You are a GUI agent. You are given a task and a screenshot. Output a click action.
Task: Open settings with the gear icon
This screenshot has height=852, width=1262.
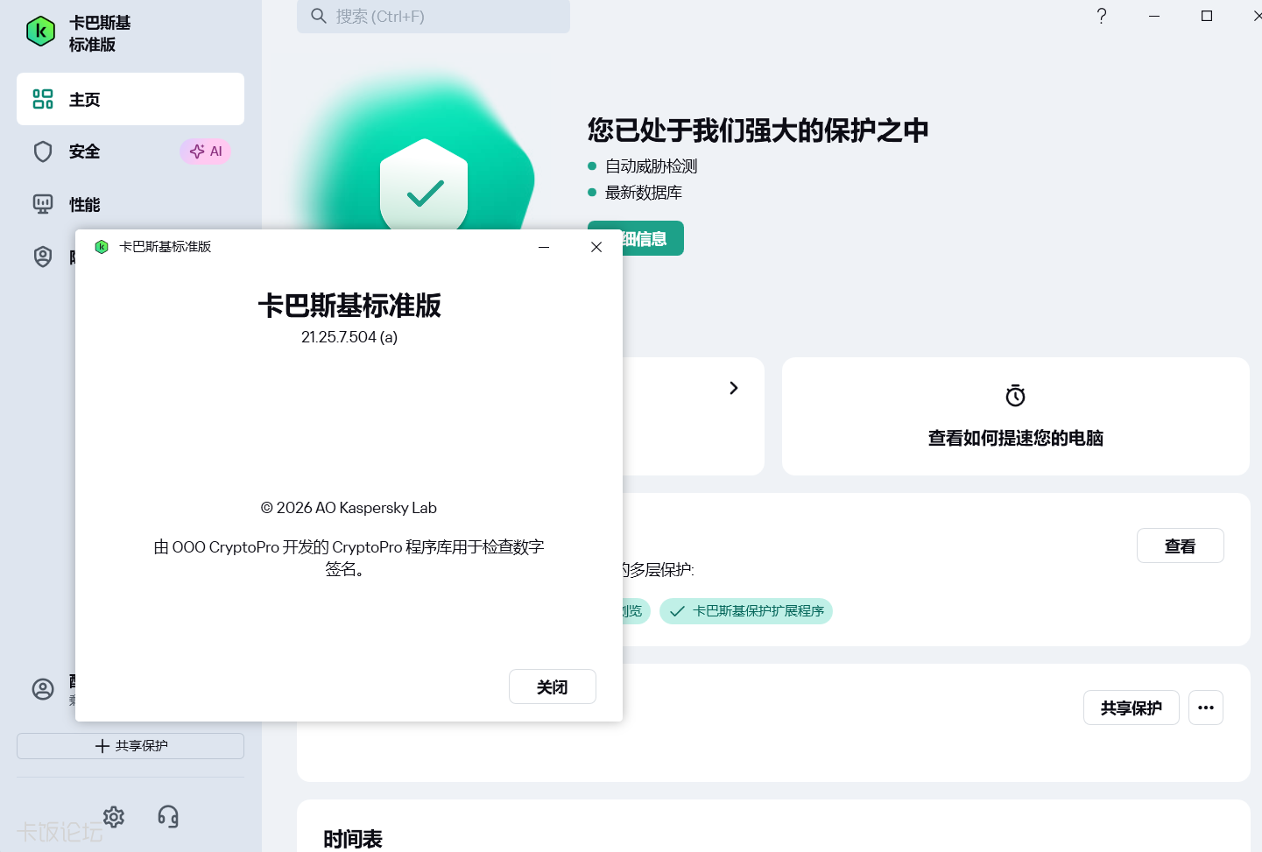tap(114, 817)
